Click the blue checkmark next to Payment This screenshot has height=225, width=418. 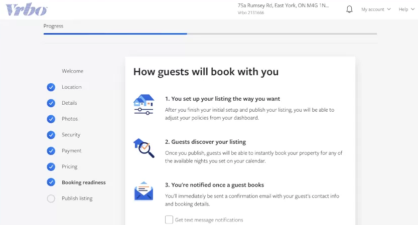[51, 151]
